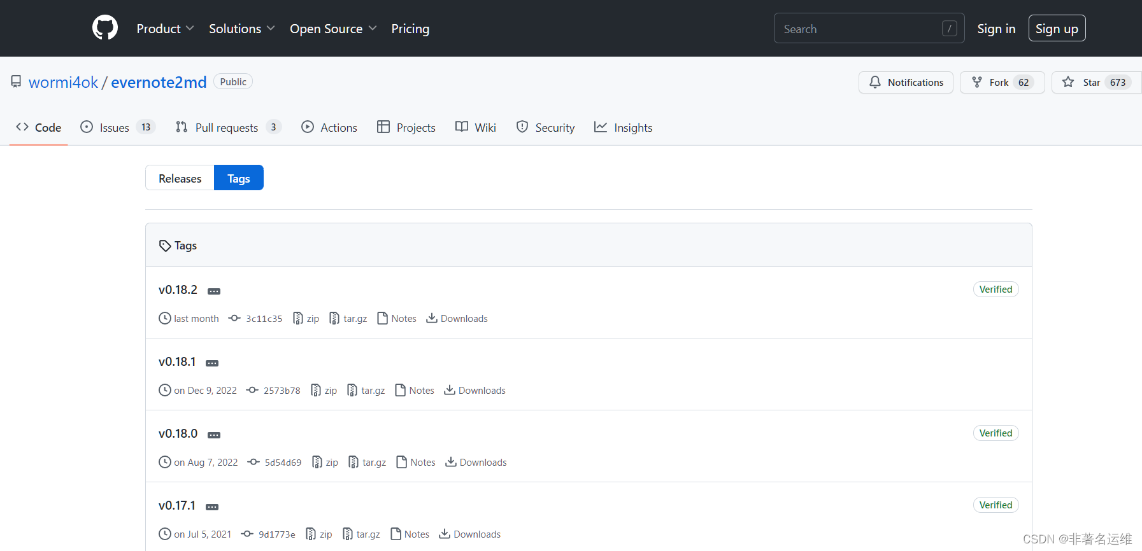The width and height of the screenshot is (1142, 551).
Task: Expand the Solutions menu
Action: click(x=242, y=29)
